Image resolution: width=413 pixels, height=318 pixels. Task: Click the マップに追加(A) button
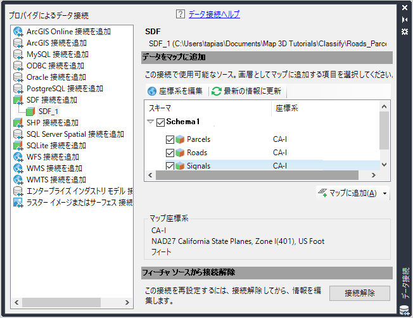(x=348, y=193)
